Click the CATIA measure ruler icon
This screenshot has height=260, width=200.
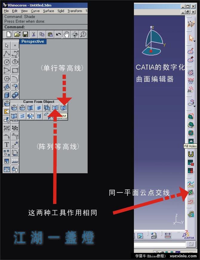click(168, 235)
